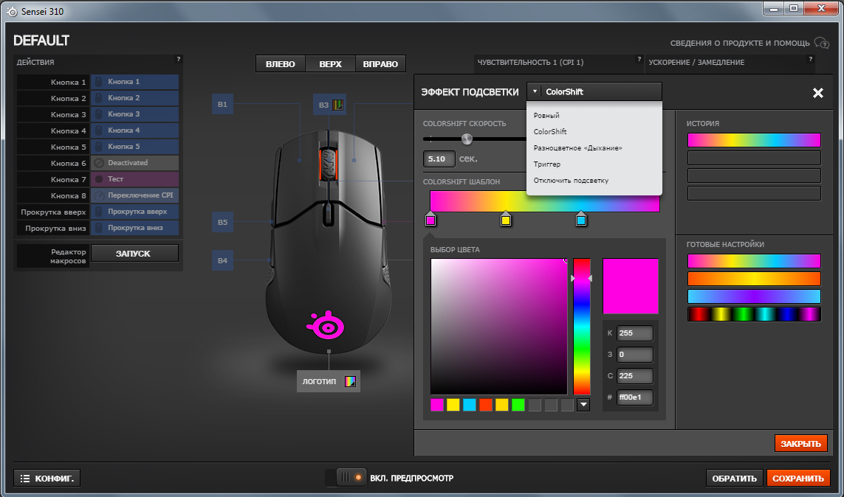Close the lighting effect panel with the X
The height and width of the screenshot is (497, 844).
click(817, 93)
